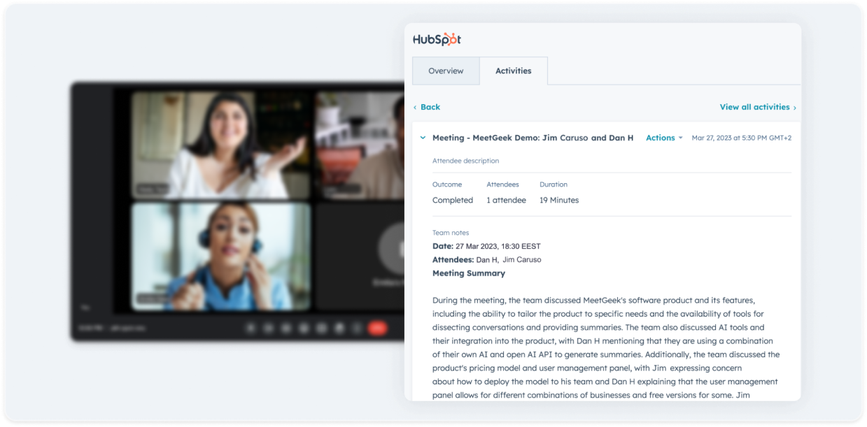Click the Meeting Summary heading
This screenshot has width=867, height=427.
pos(468,273)
